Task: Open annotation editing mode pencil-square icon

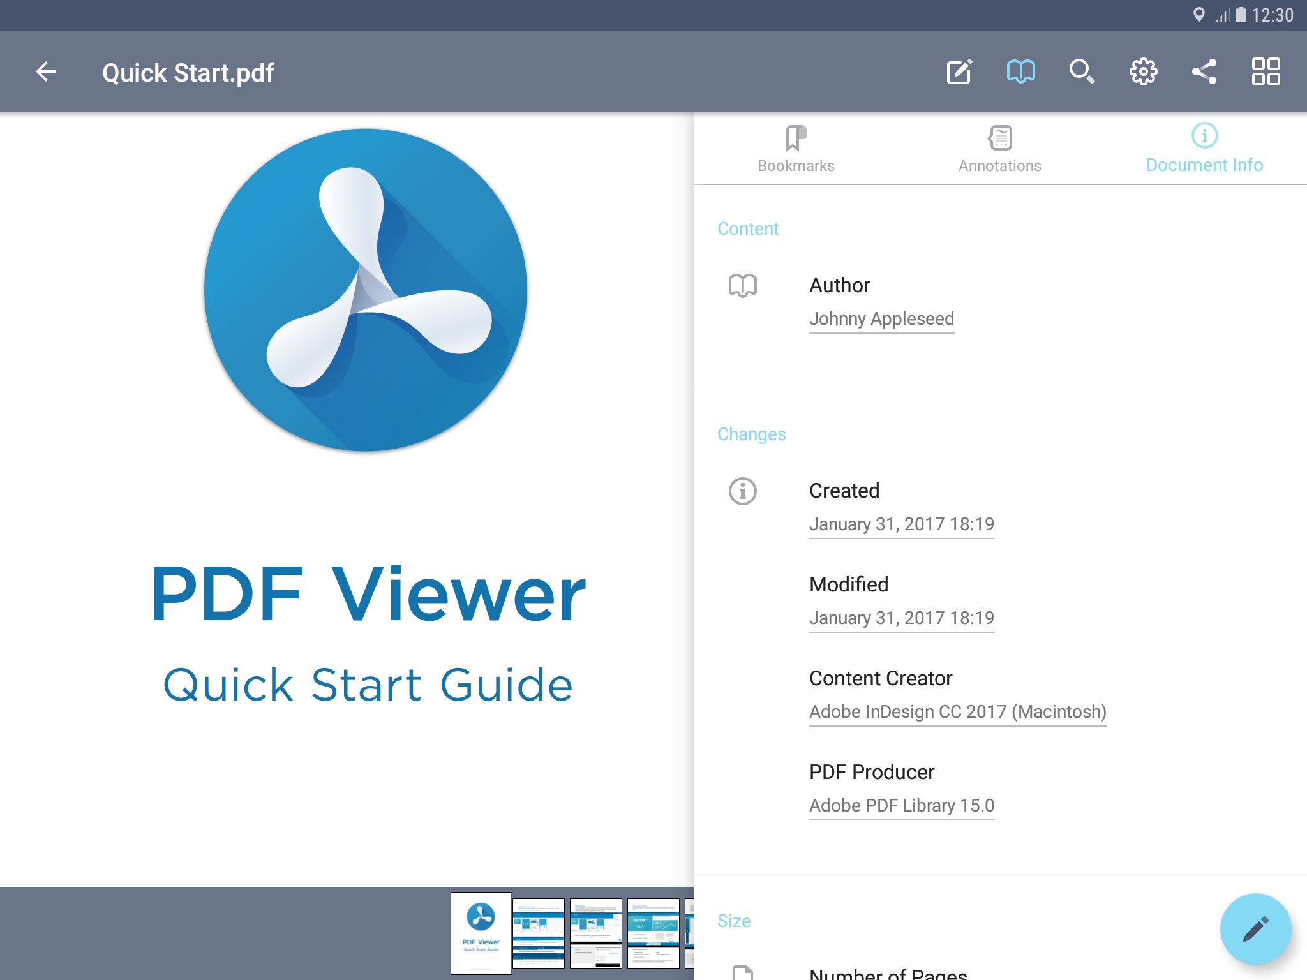Action: click(959, 71)
